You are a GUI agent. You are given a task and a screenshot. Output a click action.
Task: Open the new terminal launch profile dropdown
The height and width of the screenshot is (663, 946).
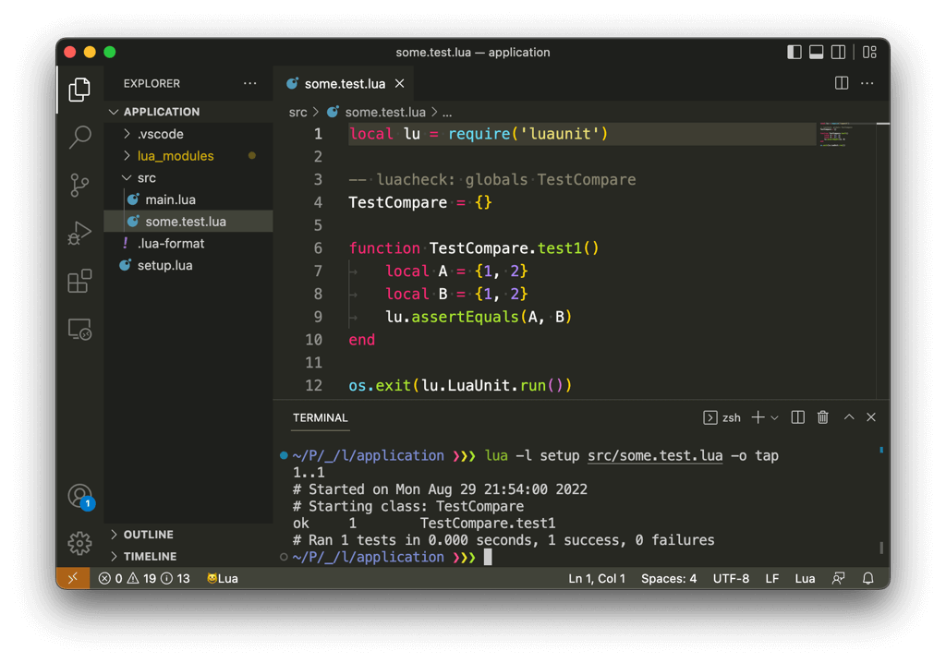[x=774, y=417]
